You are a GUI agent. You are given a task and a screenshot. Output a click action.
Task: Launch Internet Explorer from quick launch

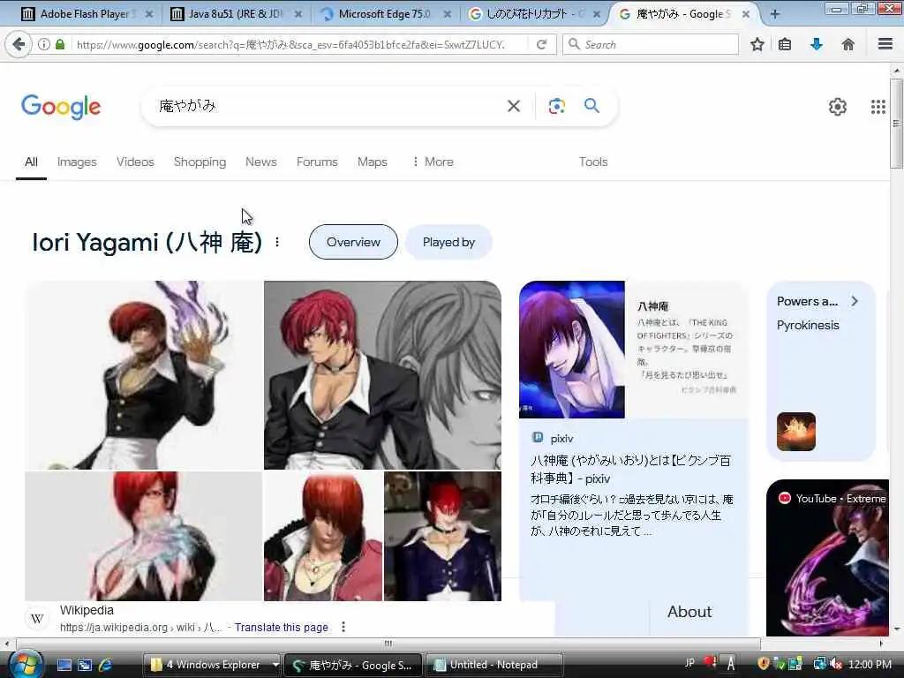click(105, 665)
